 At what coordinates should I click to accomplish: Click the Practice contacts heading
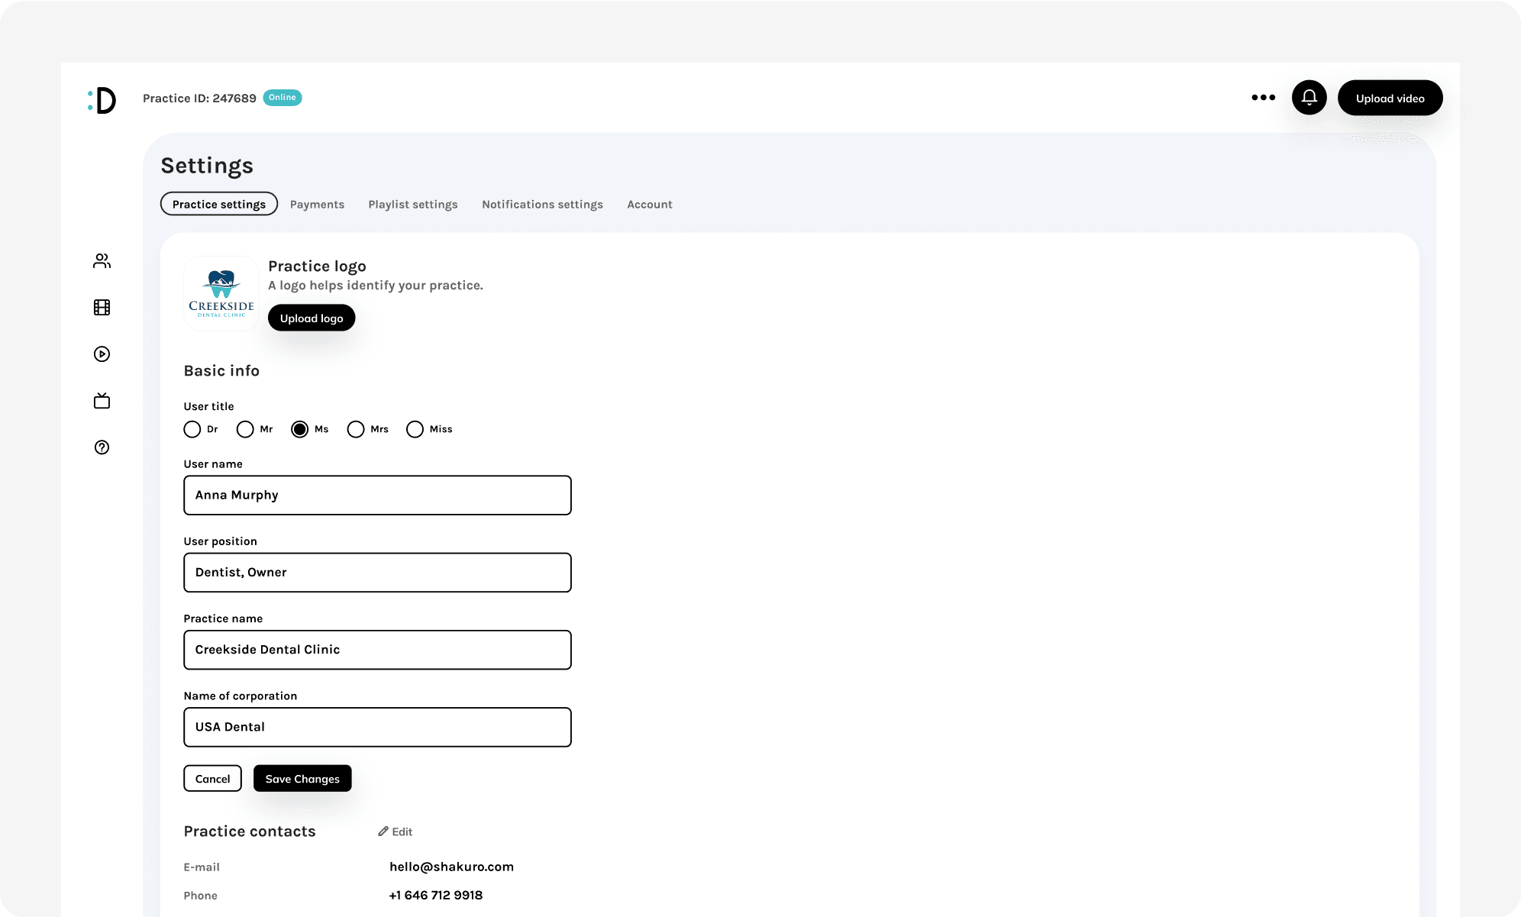(250, 831)
